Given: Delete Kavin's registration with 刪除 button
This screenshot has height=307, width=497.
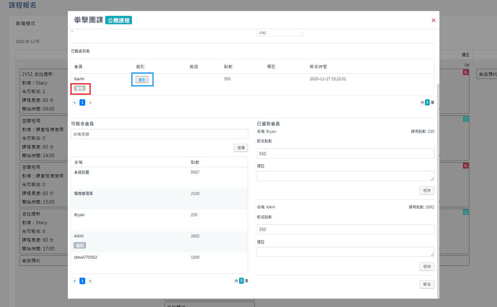Looking at the screenshot, I should 80,88.
